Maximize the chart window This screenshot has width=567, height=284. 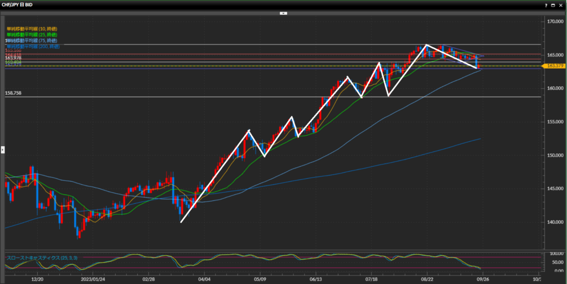pos(554,4)
